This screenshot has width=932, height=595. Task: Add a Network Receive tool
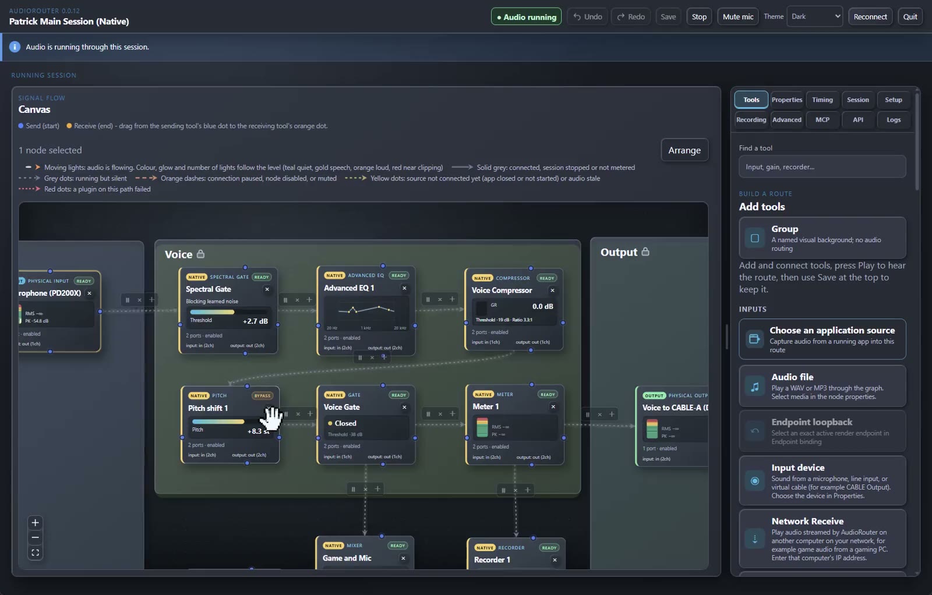(x=822, y=539)
